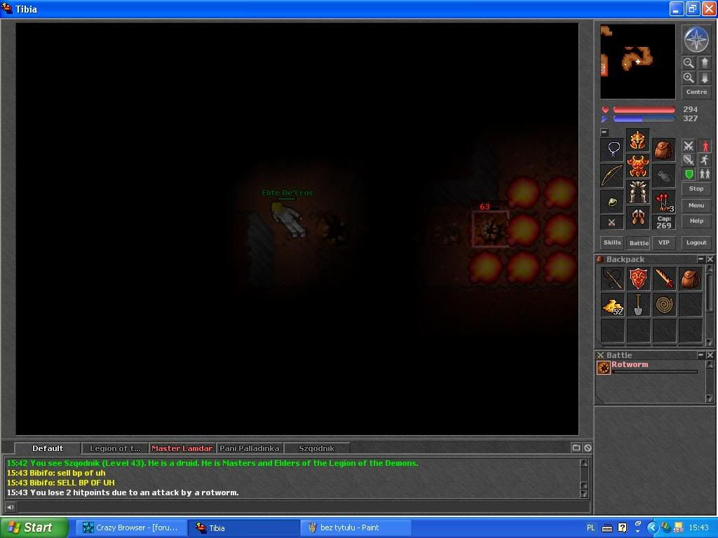Image resolution: width=718 pixels, height=538 pixels.
Task: Open the nested backpack inside Backpack
Action: (690, 279)
